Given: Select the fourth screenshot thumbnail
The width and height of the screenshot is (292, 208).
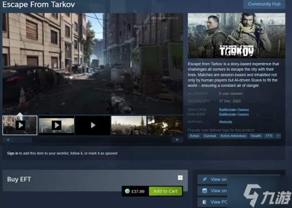Looking at the screenshot, I should point(129,126).
